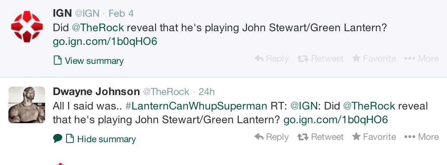Collapse with Hide summary link

coord(101,139)
